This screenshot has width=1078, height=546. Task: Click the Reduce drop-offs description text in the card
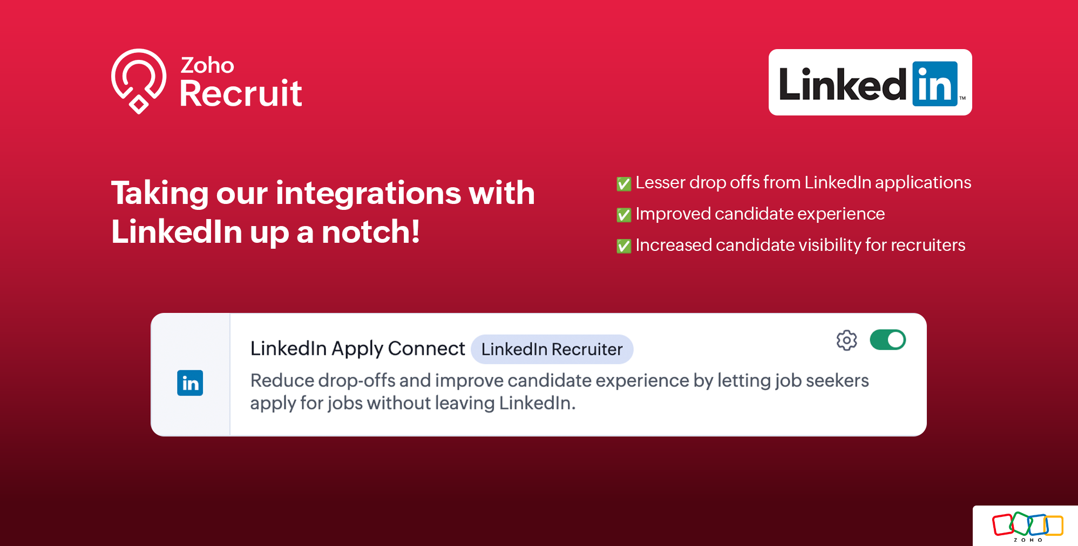[x=559, y=392]
